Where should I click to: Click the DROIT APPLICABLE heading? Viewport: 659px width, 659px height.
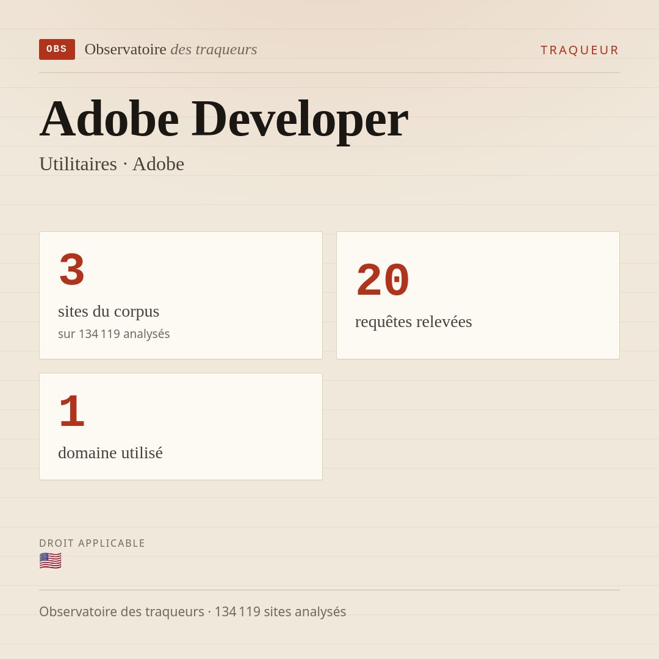point(92,544)
